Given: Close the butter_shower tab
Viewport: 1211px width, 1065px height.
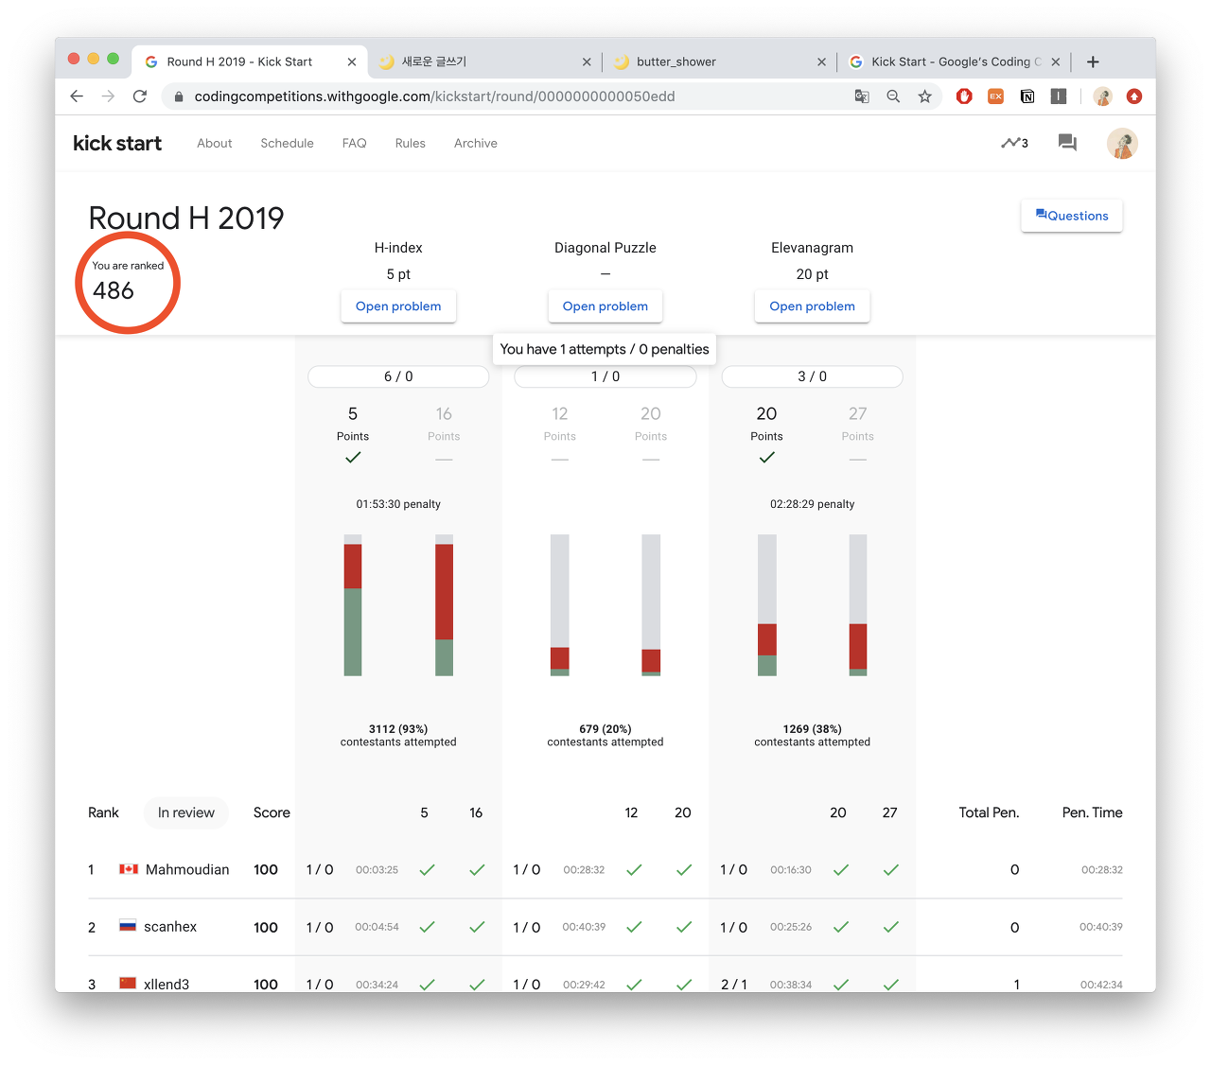Looking at the screenshot, I should coord(821,61).
